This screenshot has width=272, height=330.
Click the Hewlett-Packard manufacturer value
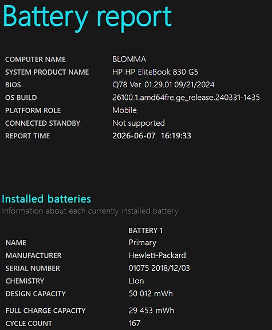(x=157, y=255)
